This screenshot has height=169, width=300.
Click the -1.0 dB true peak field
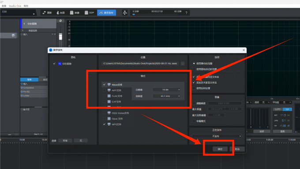(x=216, y=115)
